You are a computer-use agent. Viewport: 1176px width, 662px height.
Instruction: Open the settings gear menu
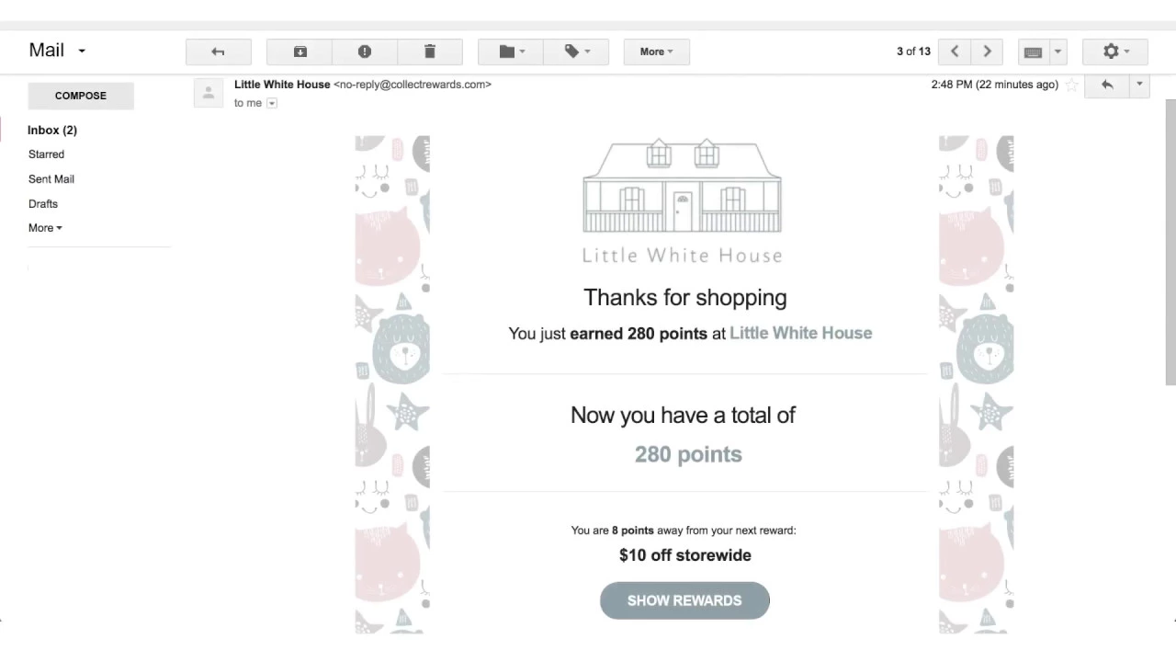(1116, 51)
